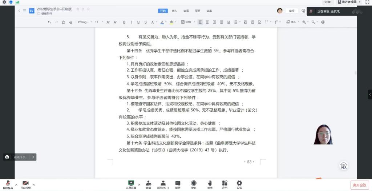This screenshot has width=372, height=191.
Task: Open the 聊天 chat panel
Action: (178, 185)
